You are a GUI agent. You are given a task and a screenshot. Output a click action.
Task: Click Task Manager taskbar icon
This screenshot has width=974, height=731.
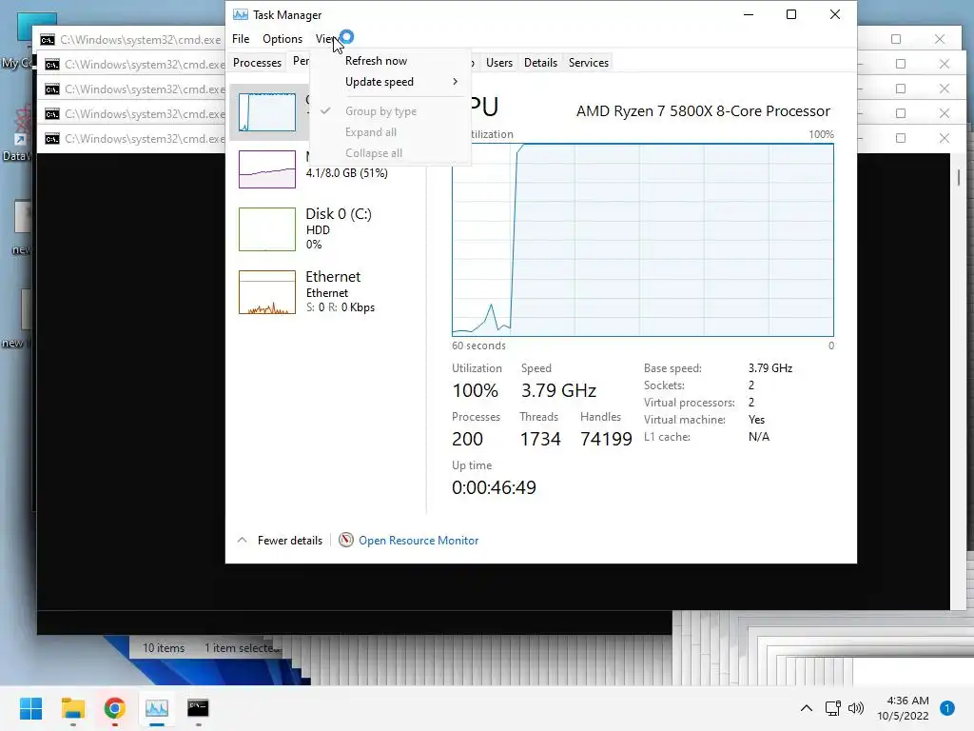pyautogui.click(x=157, y=708)
